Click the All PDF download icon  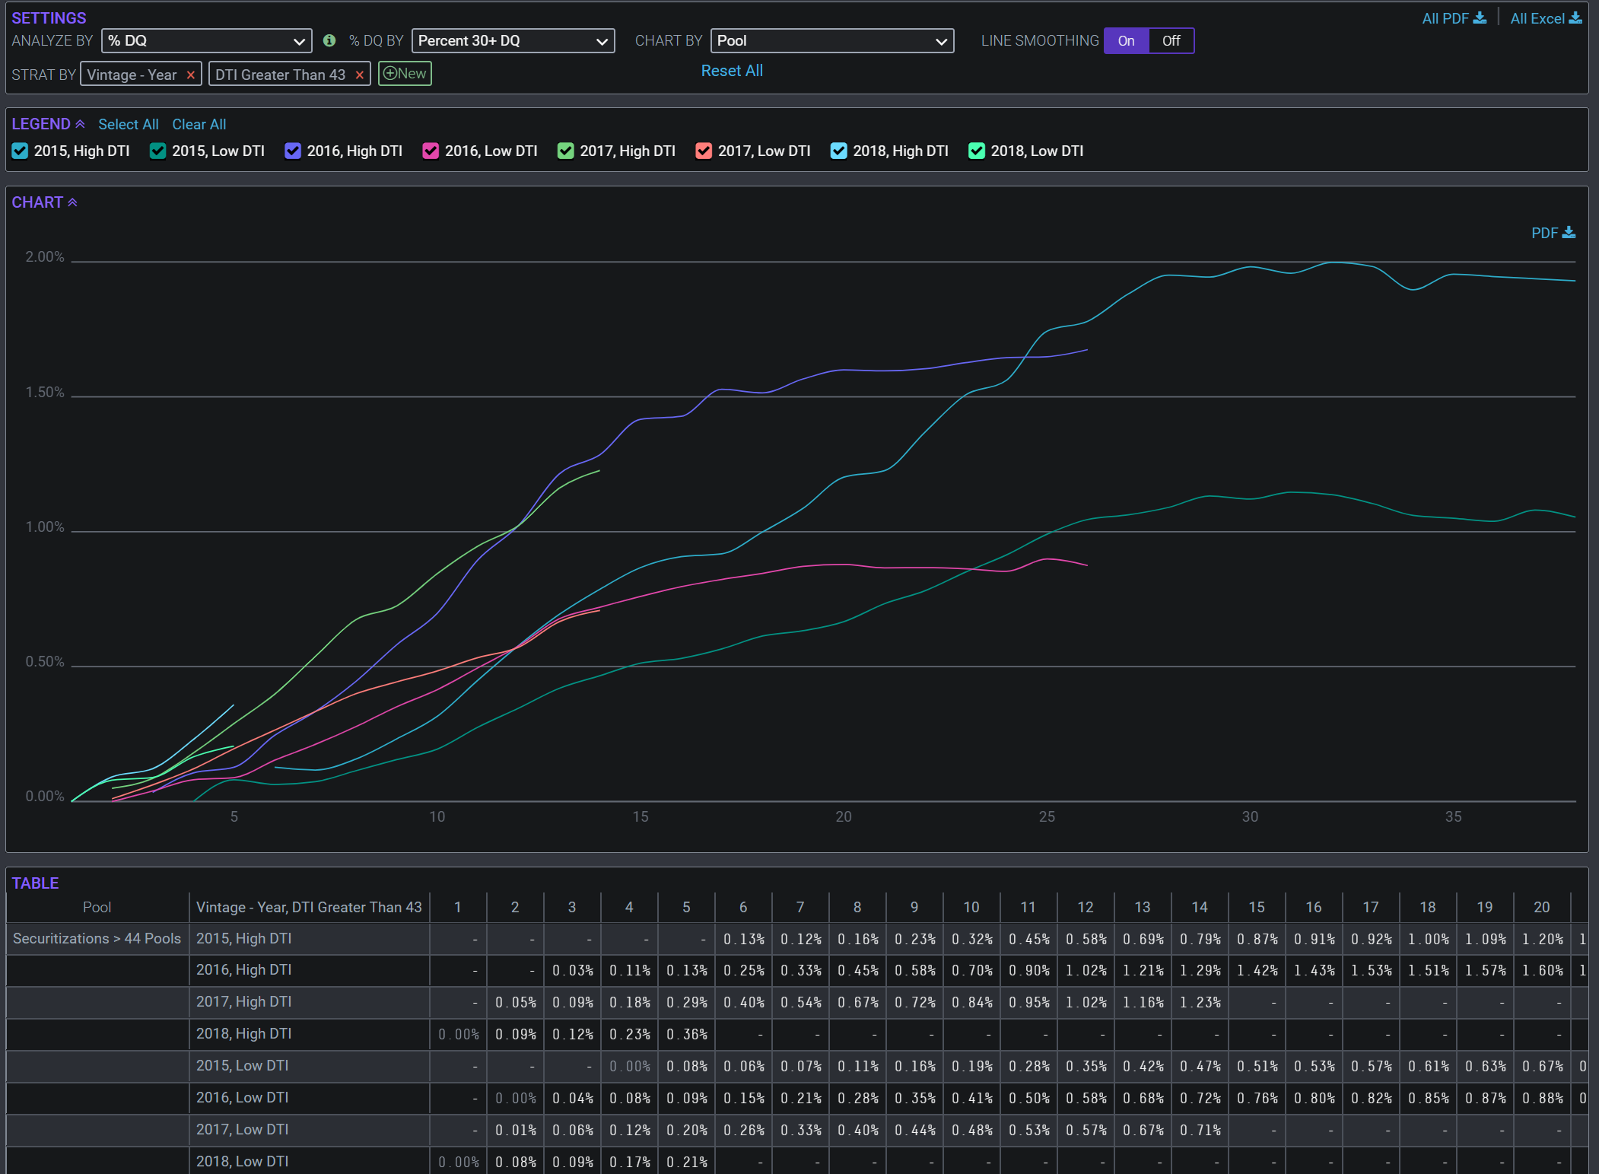pyautogui.click(x=1479, y=17)
